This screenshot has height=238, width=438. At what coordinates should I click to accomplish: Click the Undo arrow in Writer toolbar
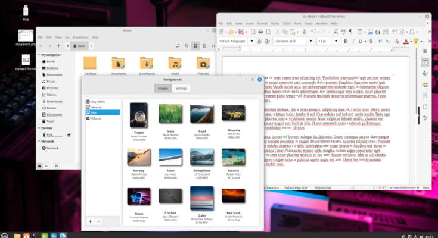coord(313,31)
